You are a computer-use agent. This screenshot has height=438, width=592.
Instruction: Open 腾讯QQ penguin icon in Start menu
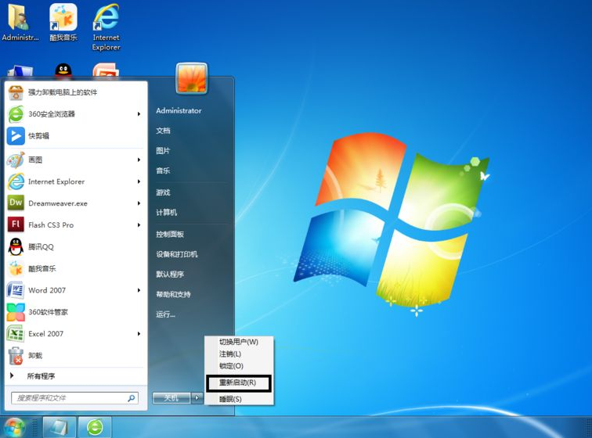click(x=16, y=246)
